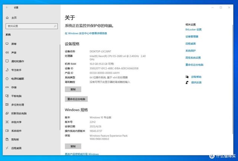Open the BitLocker 设置 link
This screenshot has height=161, width=238.
coord(193,29)
